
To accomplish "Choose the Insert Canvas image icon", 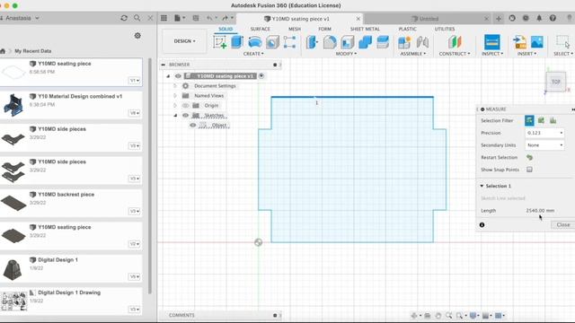I will (537, 42).
